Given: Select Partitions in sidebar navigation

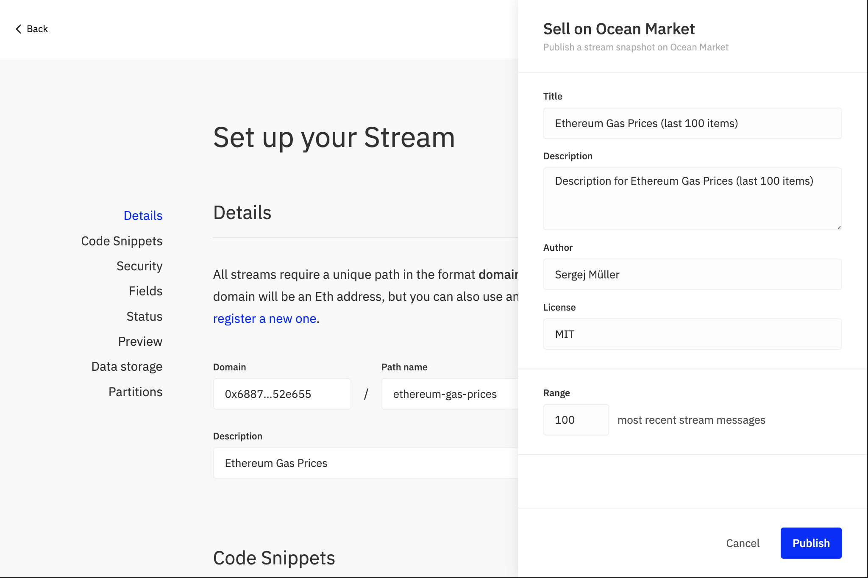Looking at the screenshot, I should (135, 392).
